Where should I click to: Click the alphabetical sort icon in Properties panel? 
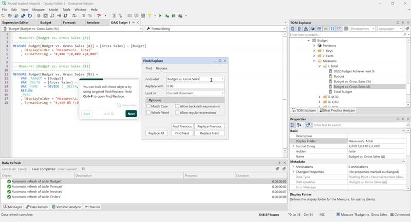pyautogui.click(x=300, y=125)
